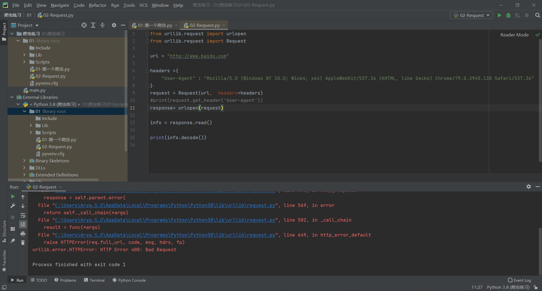The image size is (542, 291).
Task: Clear the Run console output with trash icon
Action: pyautogui.click(x=23, y=242)
